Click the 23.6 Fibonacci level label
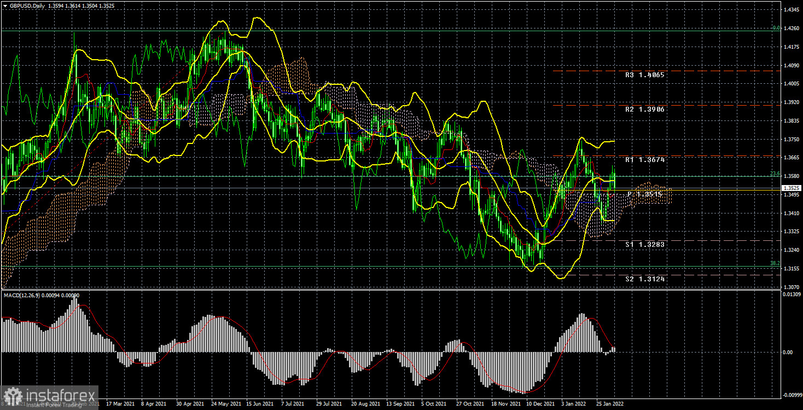Image resolution: width=803 pixels, height=410 pixels. click(775, 174)
